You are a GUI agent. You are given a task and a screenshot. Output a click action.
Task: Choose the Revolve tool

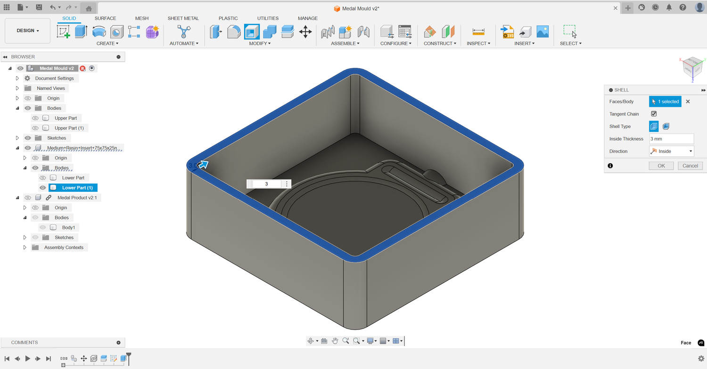point(99,32)
